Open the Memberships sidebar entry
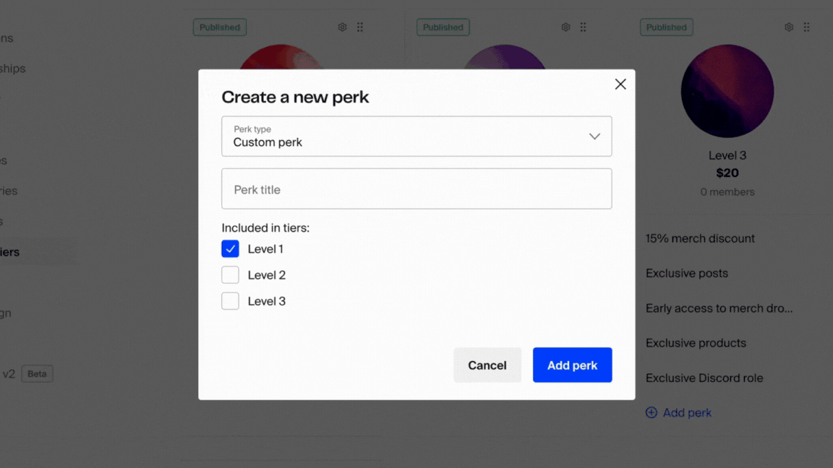The image size is (833, 468). pyautogui.click(x=12, y=68)
